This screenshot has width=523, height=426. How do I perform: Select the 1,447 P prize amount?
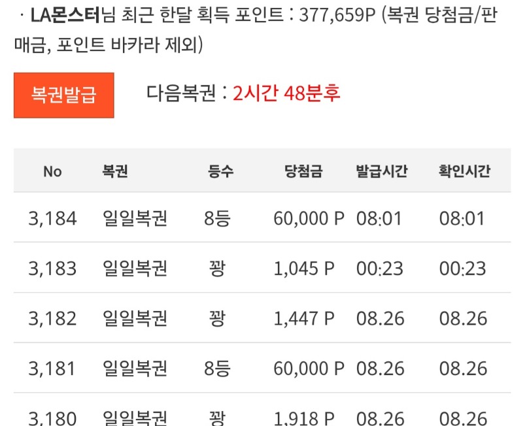point(304,319)
